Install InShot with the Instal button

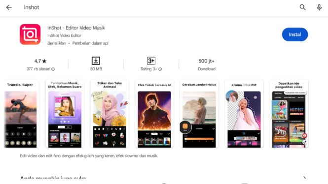tap(295, 34)
